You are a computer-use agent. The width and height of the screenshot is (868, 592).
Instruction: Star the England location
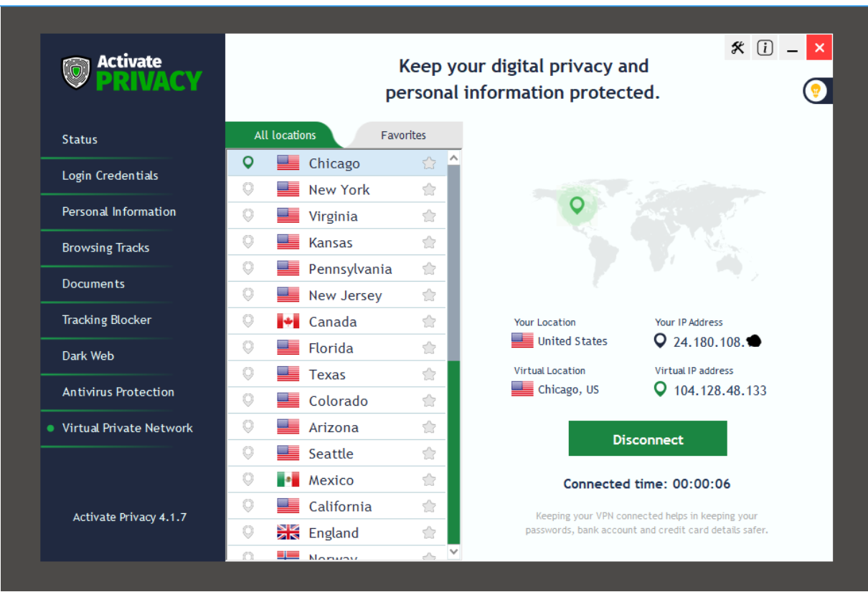pos(429,533)
